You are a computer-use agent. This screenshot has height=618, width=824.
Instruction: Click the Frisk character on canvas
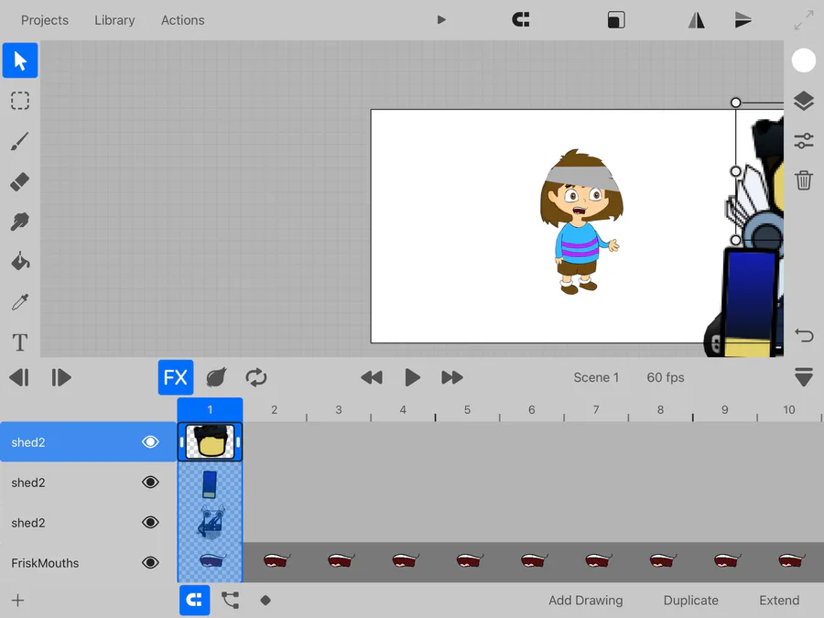tap(580, 222)
